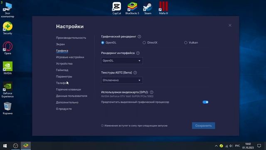Select the Графика settings tab

pos(62,51)
